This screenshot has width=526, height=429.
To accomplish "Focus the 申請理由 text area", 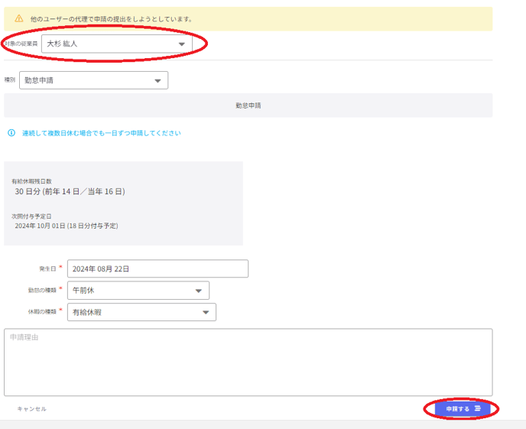I will click(x=248, y=362).
